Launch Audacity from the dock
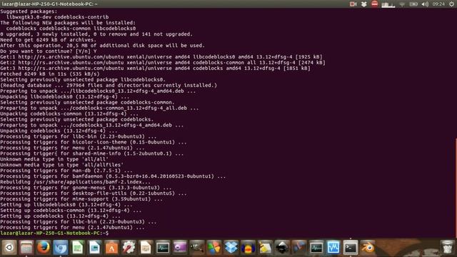 coord(248,248)
